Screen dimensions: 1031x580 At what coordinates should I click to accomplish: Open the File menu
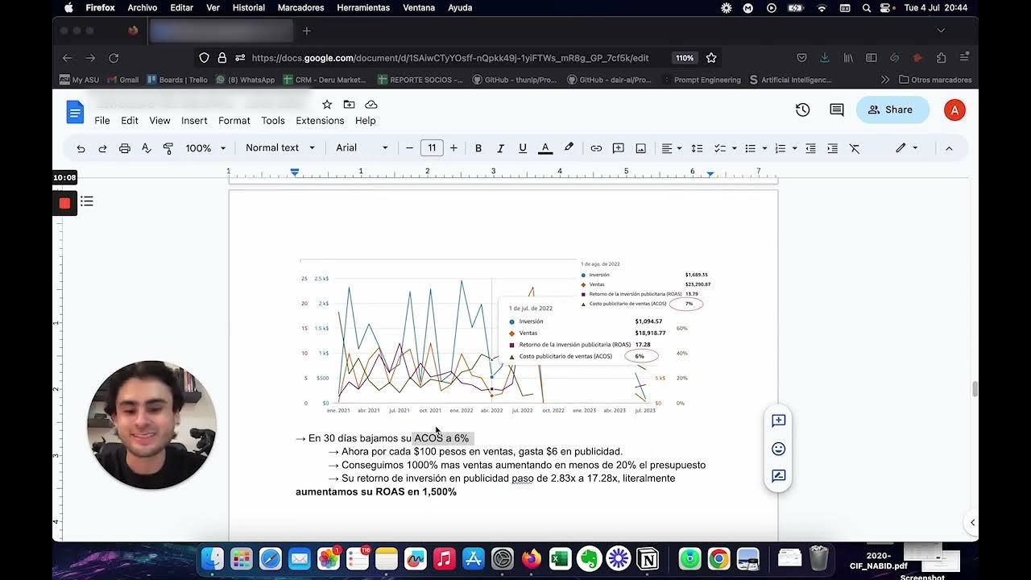tap(102, 121)
